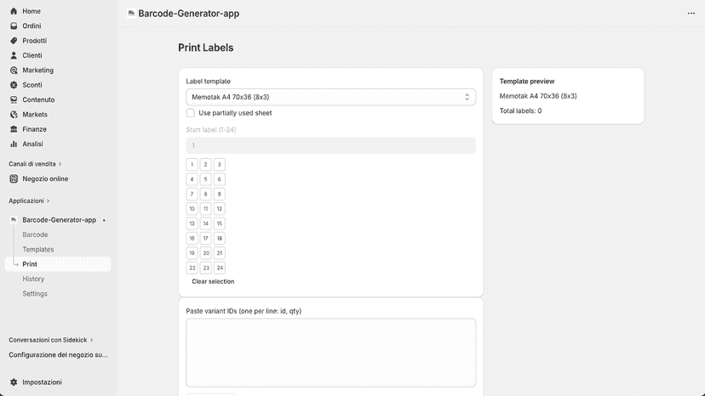Image resolution: width=705 pixels, height=396 pixels.
Task: Select start label cell 6
Action: pos(220,179)
